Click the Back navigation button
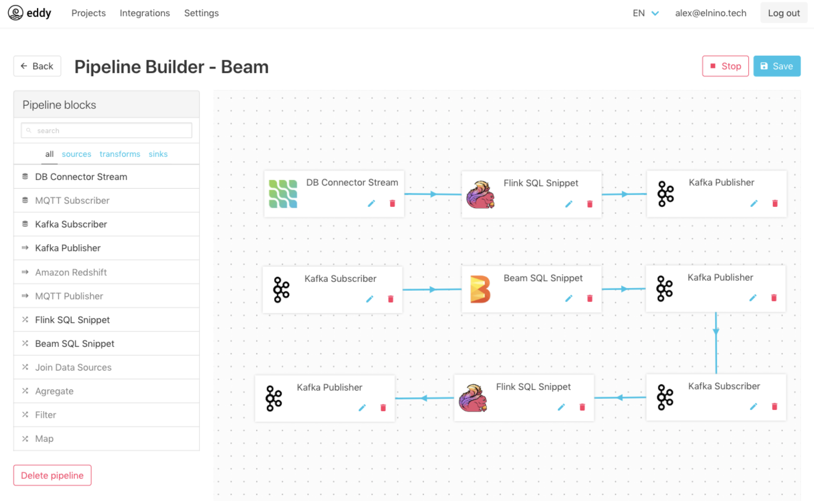This screenshot has width=814, height=501. (38, 65)
